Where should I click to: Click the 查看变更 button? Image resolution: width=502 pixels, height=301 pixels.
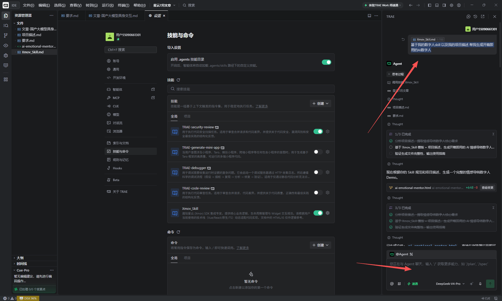point(487,188)
